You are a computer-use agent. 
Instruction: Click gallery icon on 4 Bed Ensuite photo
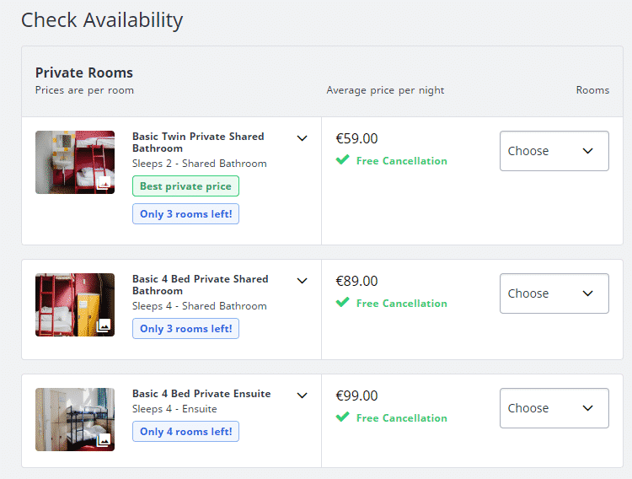click(104, 440)
